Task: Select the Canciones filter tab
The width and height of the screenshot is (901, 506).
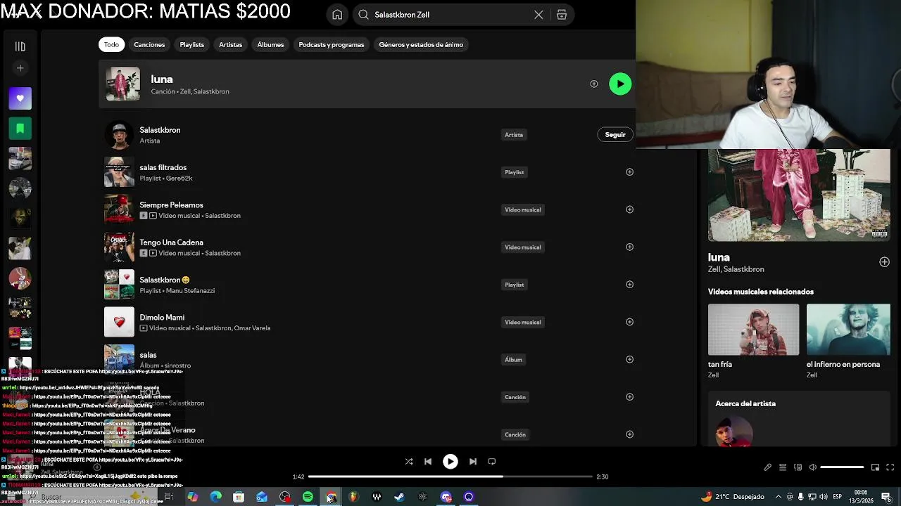Action: 149,44
